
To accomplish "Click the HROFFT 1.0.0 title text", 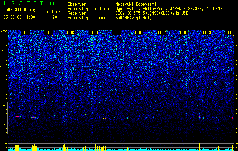I will click(30, 3).
